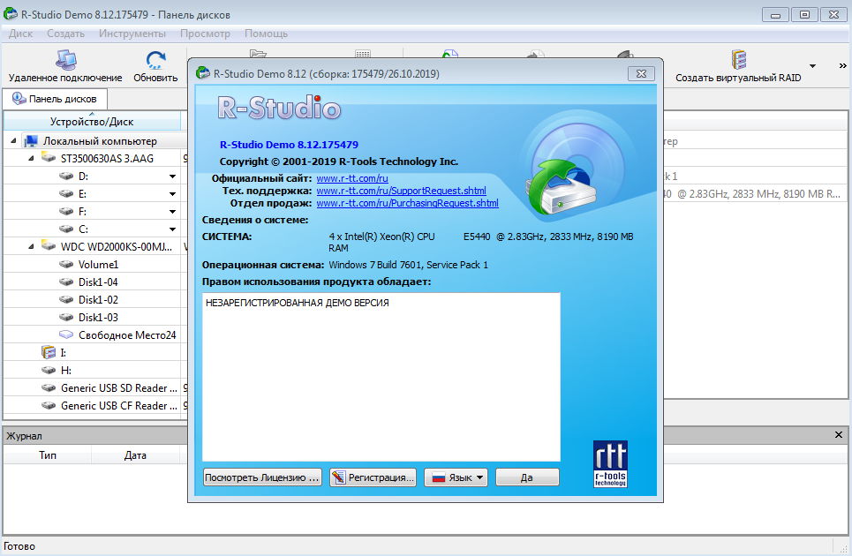Open the technical support request link
Viewport: 852px width, 556px height.
401,191
